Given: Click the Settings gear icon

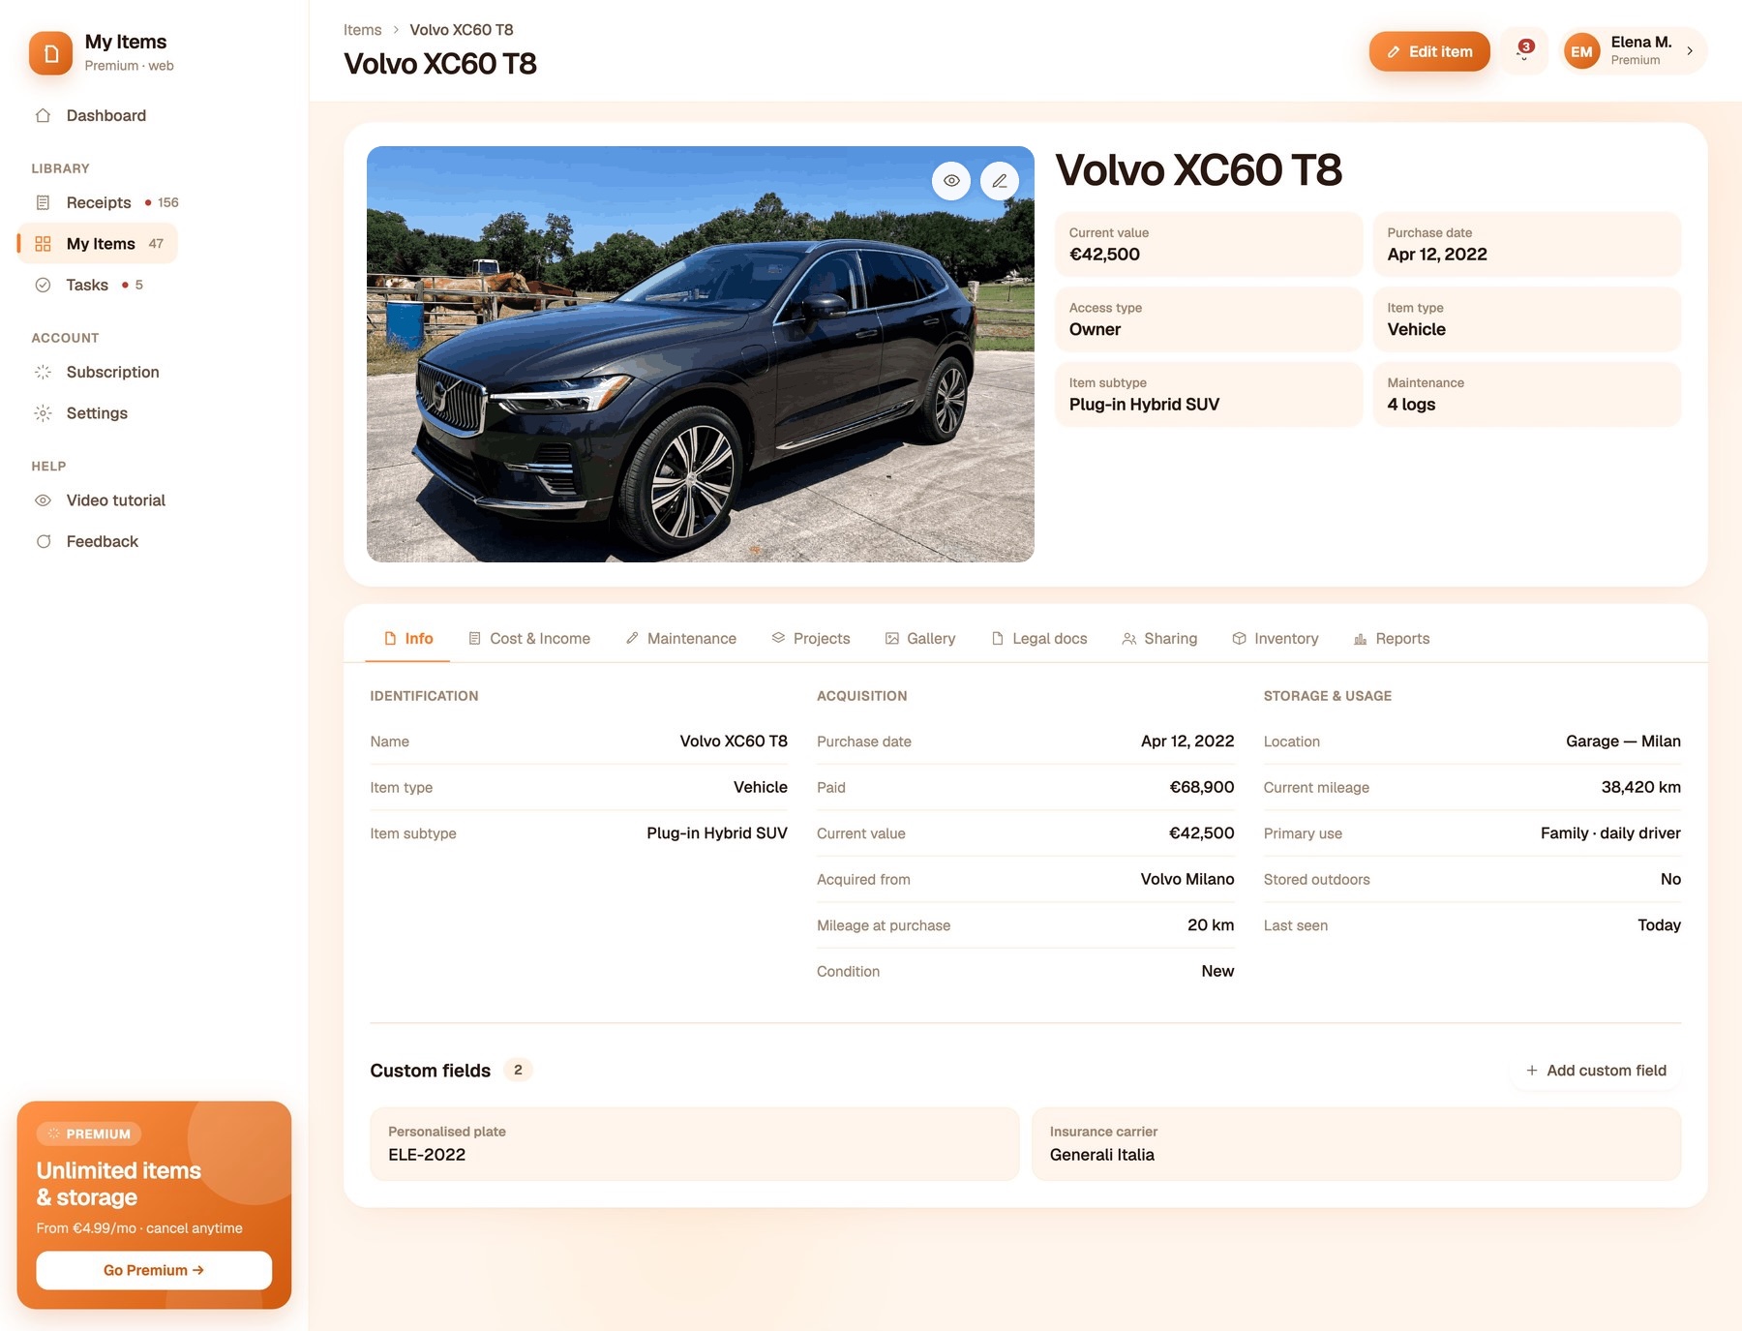Looking at the screenshot, I should pos(43,413).
